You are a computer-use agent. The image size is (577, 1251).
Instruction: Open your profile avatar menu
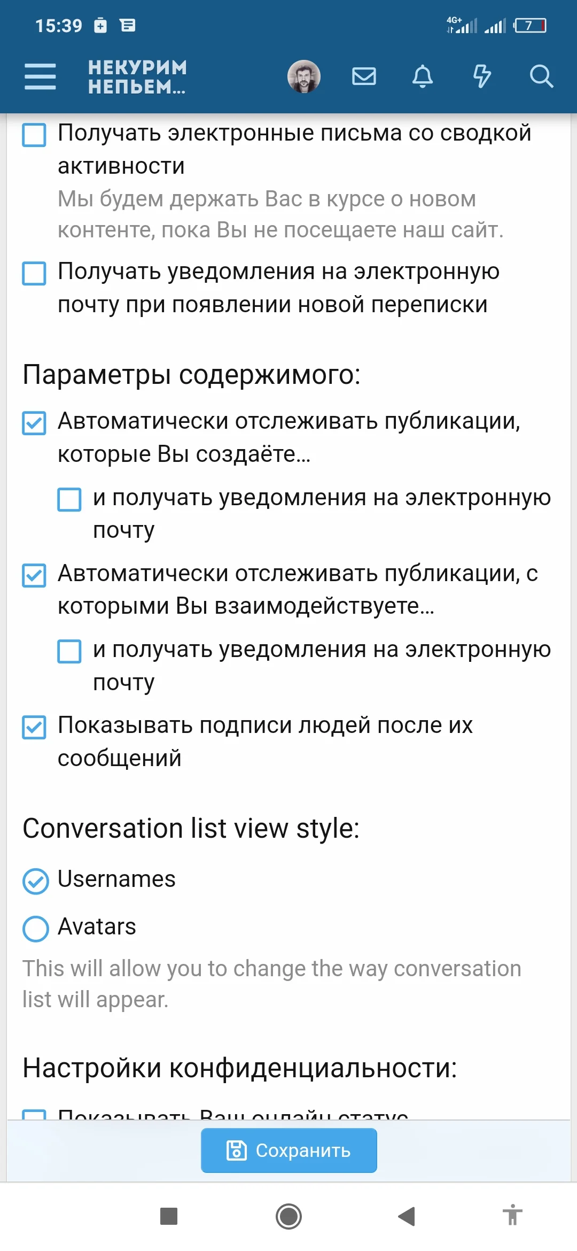pos(302,76)
